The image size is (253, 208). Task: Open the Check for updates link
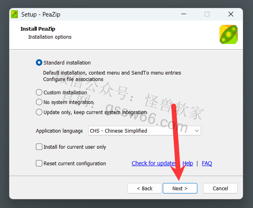[154, 163]
